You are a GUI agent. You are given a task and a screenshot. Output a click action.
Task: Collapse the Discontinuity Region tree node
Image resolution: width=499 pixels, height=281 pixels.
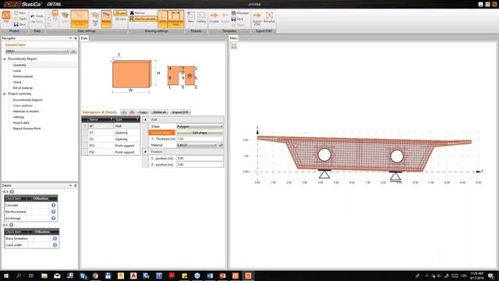[5, 59]
